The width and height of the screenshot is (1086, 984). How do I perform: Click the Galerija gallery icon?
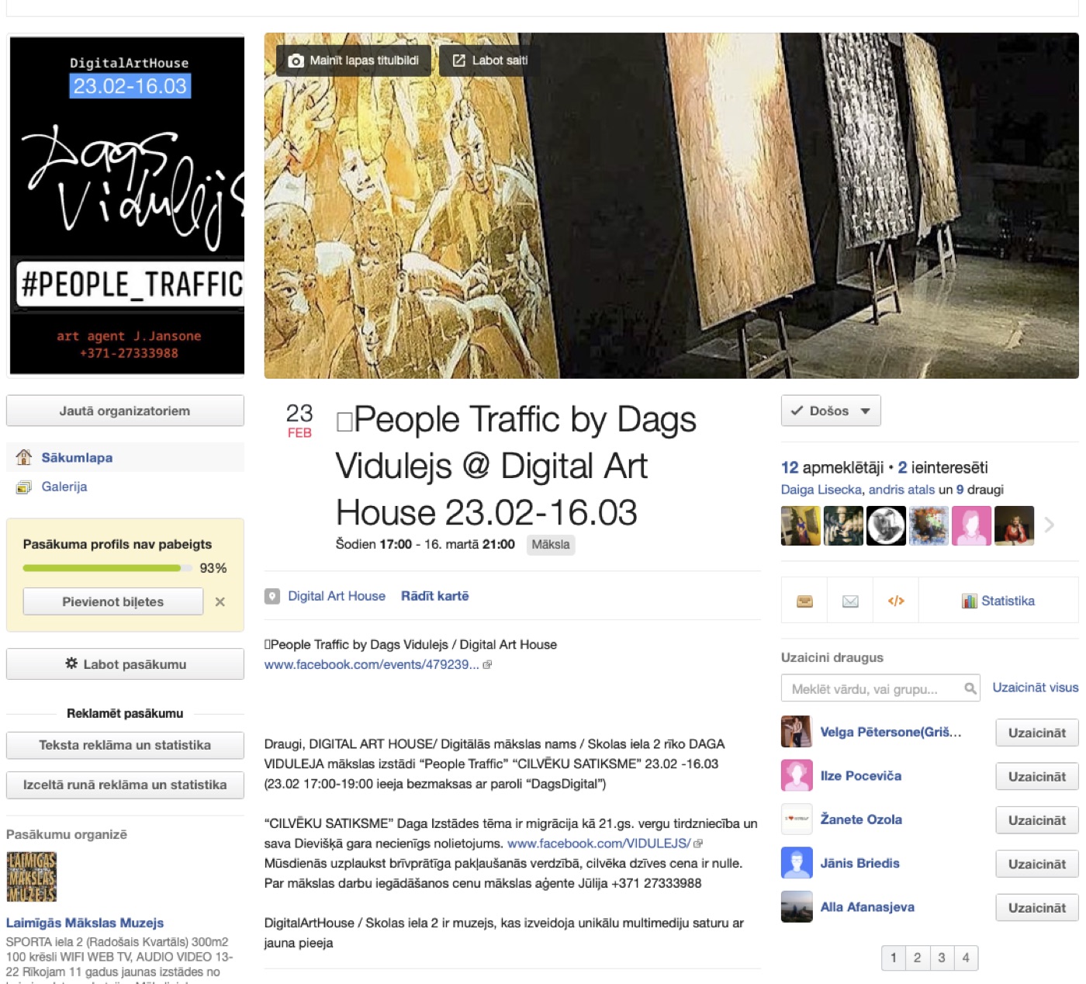point(24,487)
